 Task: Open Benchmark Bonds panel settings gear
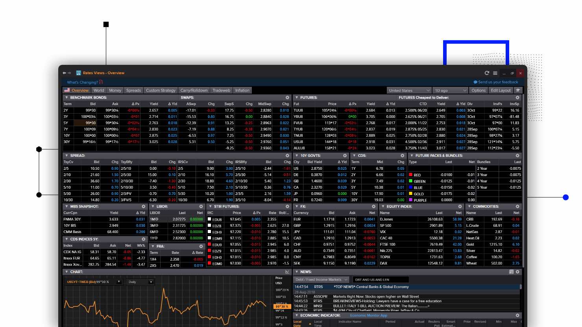coord(287,97)
